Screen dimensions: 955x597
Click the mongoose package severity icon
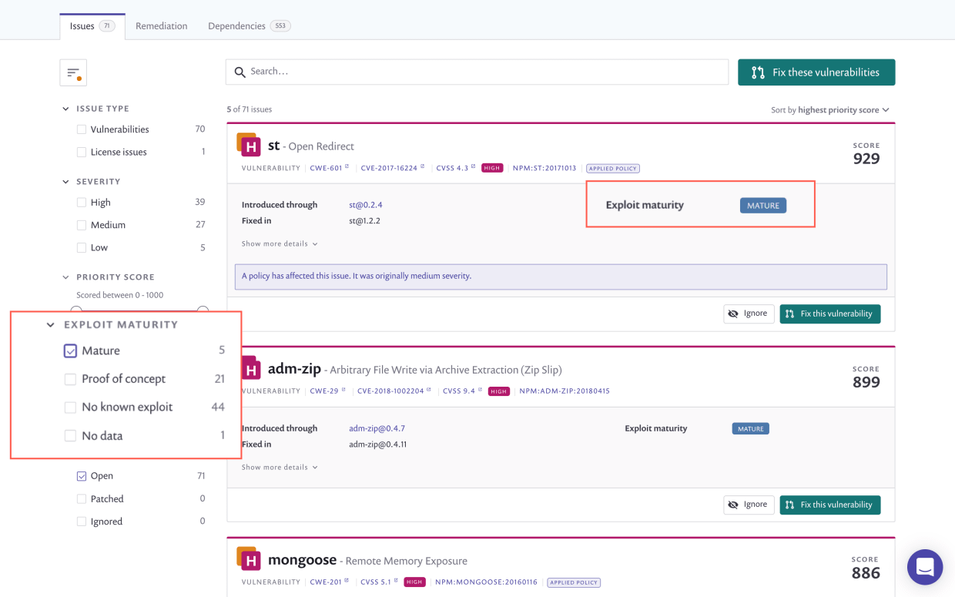click(248, 559)
